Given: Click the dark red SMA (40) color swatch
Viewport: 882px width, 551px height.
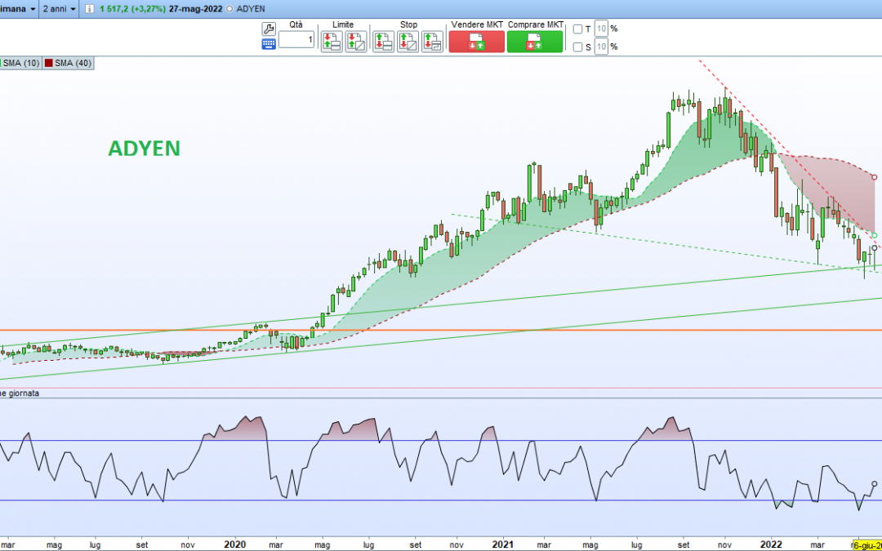Looking at the screenshot, I should pyautogui.click(x=49, y=63).
